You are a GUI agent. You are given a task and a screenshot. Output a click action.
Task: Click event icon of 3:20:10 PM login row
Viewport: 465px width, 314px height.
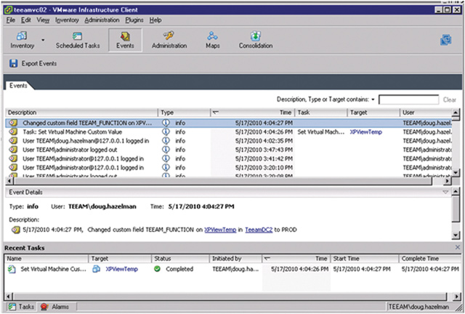click(x=13, y=168)
